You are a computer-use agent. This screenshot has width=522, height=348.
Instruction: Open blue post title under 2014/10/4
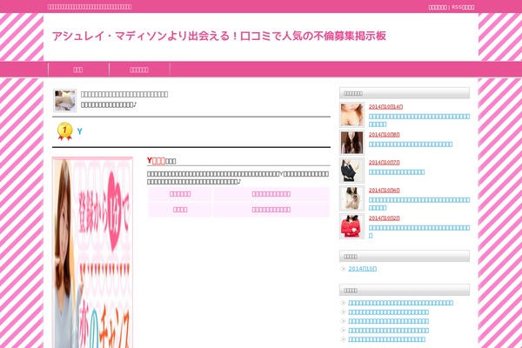(x=419, y=204)
